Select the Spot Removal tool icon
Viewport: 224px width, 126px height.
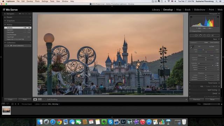click(196, 35)
